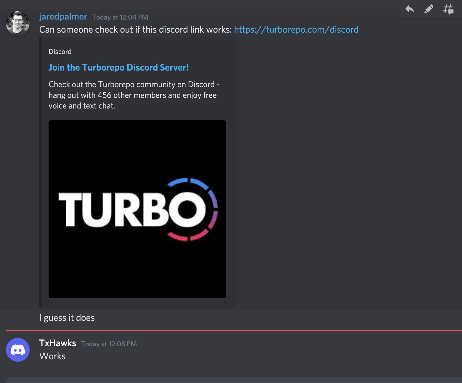
Task: Click the 'Today at 12:04 PM' timestamp
Action: tap(120, 17)
